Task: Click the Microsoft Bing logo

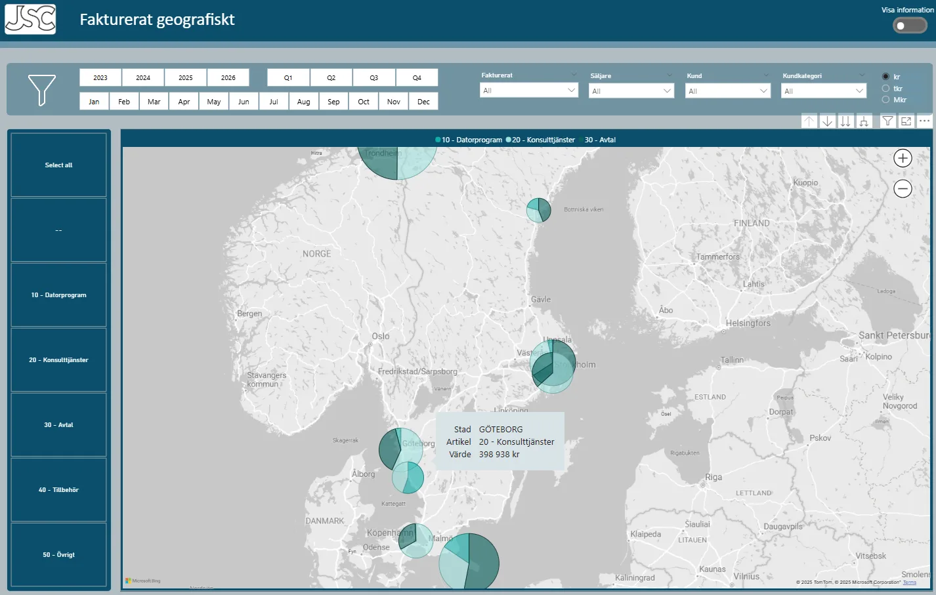Action: tap(143, 581)
